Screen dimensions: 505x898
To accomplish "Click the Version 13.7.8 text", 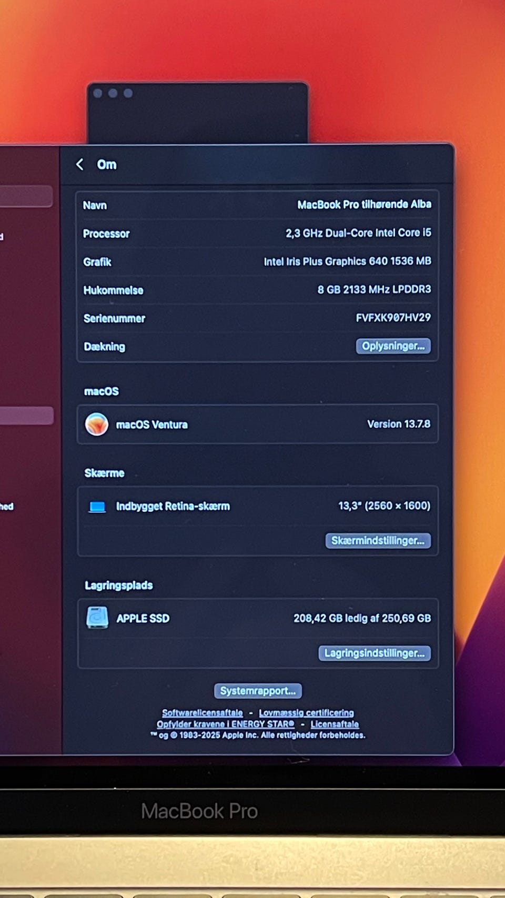I will (x=399, y=424).
